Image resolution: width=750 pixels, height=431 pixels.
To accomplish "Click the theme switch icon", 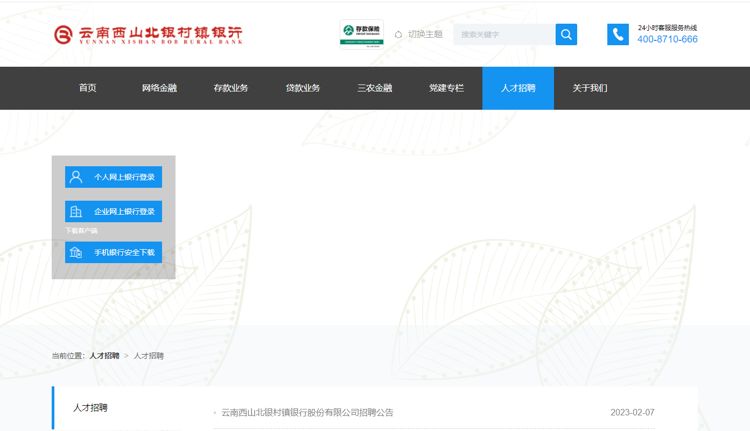I will tap(398, 34).
